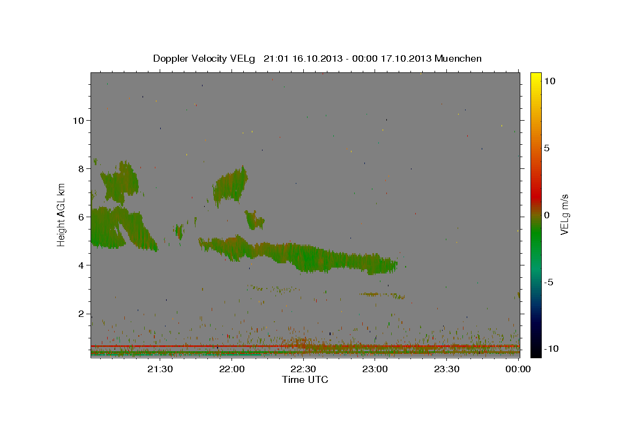Click the '00:00' time axis label
Screen dimensions: 643x429
click(518, 369)
